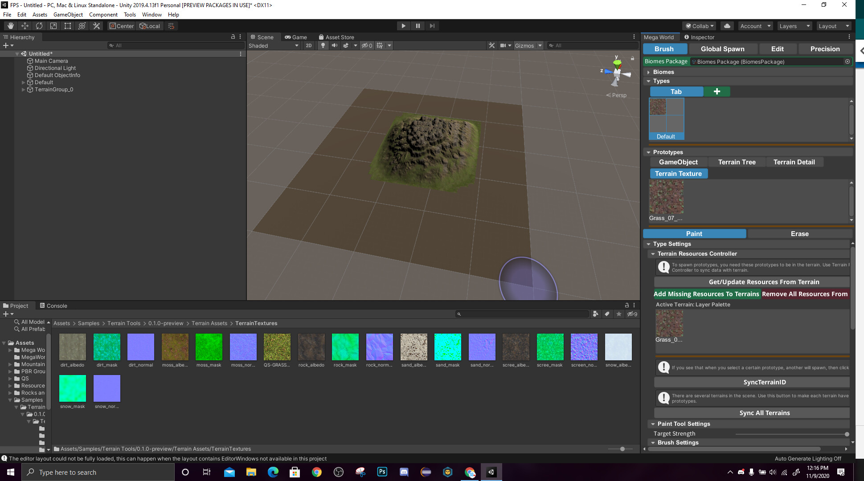
Task: Collapse the TerrainGroup_0 hierarchy item
Action: tap(23, 89)
